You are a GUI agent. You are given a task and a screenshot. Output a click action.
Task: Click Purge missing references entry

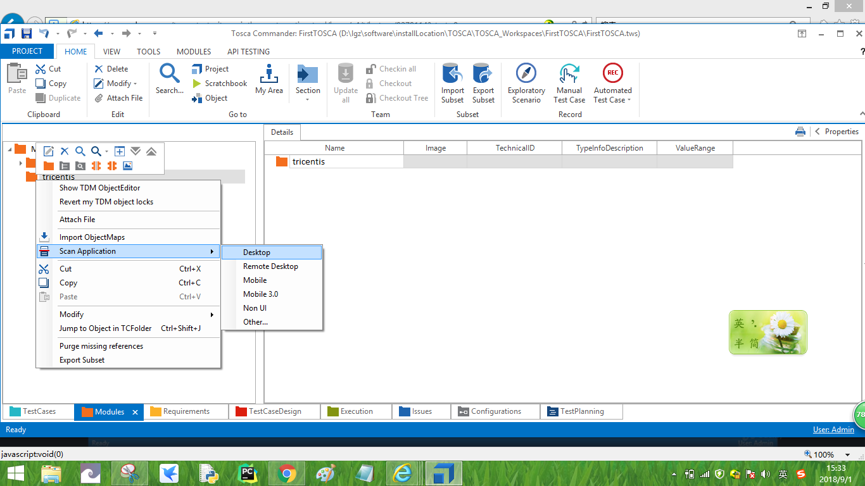(128, 346)
